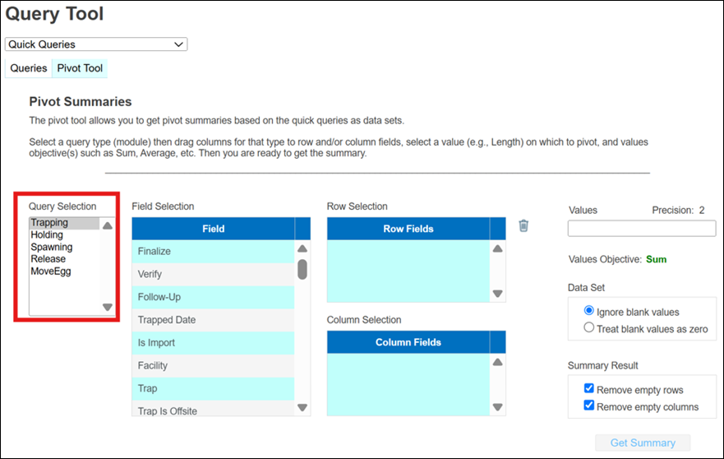
Task: Select Treat blank values as zero
Action: pos(588,328)
